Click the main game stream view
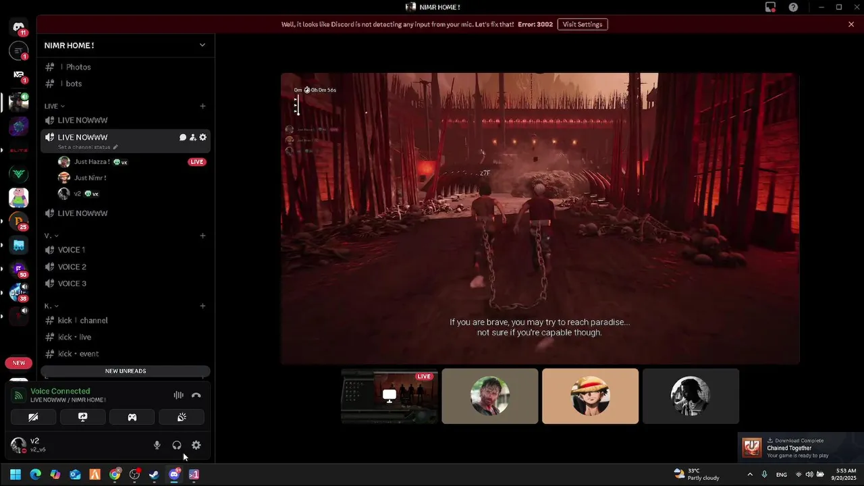This screenshot has height=486, width=864. click(x=540, y=219)
